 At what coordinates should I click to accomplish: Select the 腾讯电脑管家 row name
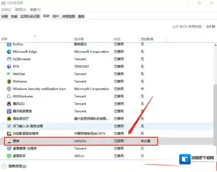(23, 111)
